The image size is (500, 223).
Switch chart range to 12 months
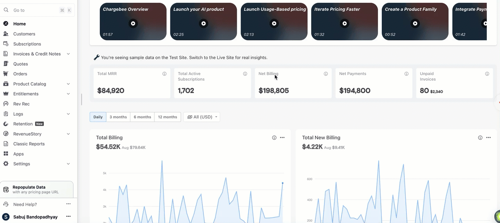(x=168, y=117)
